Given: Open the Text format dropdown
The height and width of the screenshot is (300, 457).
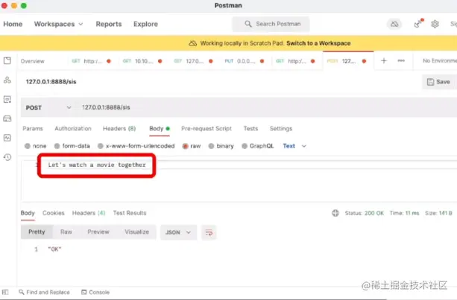Looking at the screenshot, I should [x=294, y=146].
